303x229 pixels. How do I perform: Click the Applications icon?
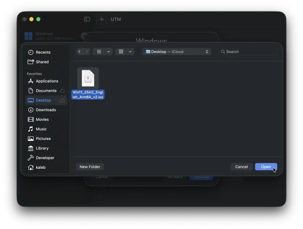[31, 81]
